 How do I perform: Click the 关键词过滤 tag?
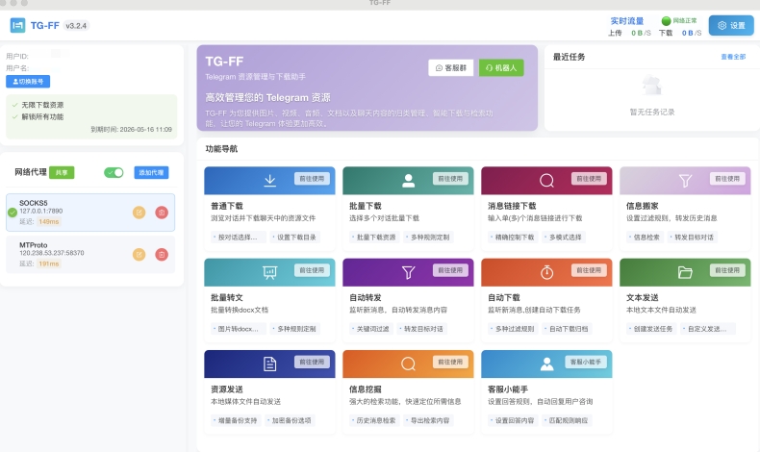371,329
